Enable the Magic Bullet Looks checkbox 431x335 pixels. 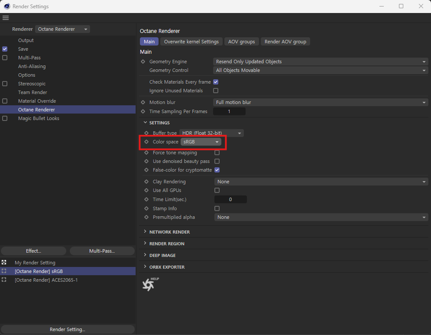click(x=5, y=118)
